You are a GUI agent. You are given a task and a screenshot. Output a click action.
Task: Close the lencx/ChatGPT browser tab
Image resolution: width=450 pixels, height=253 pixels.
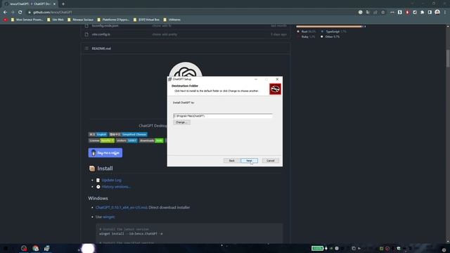(x=54, y=4)
